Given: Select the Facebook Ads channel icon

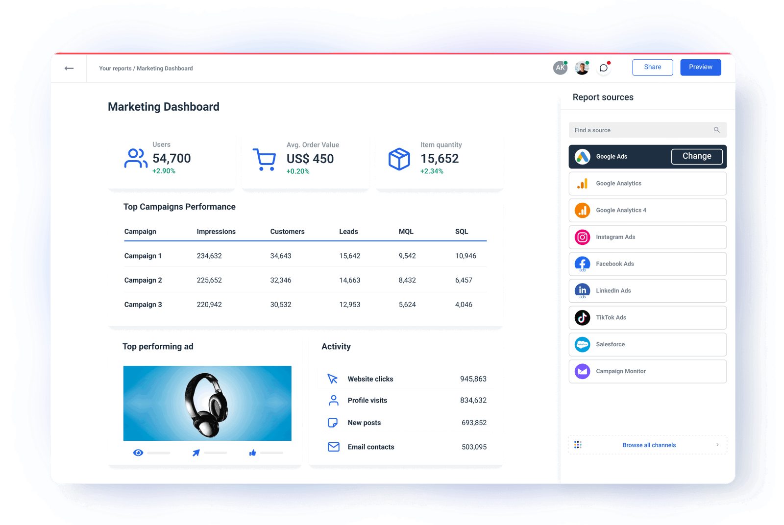Looking at the screenshot, I should click(582, 263).
